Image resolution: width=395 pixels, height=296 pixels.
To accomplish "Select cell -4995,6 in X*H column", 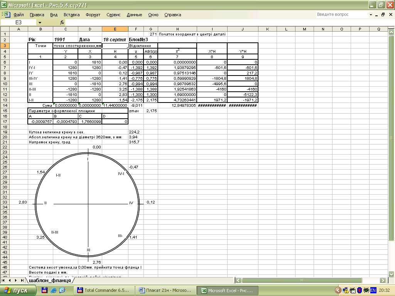I will coord(212,84).
